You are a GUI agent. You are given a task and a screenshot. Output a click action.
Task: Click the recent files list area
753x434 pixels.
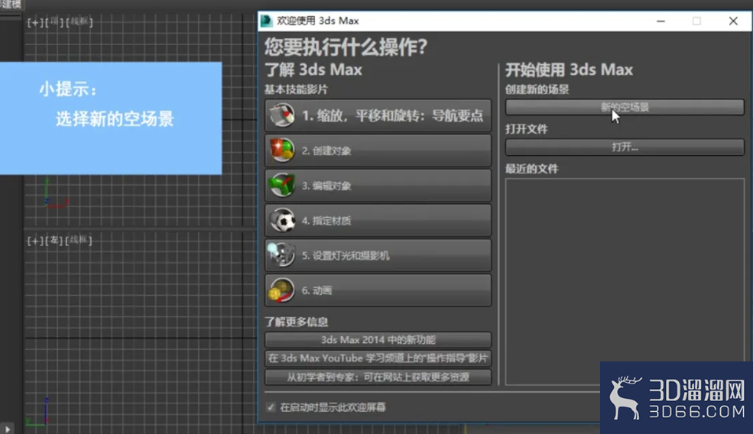click(625, 281)
